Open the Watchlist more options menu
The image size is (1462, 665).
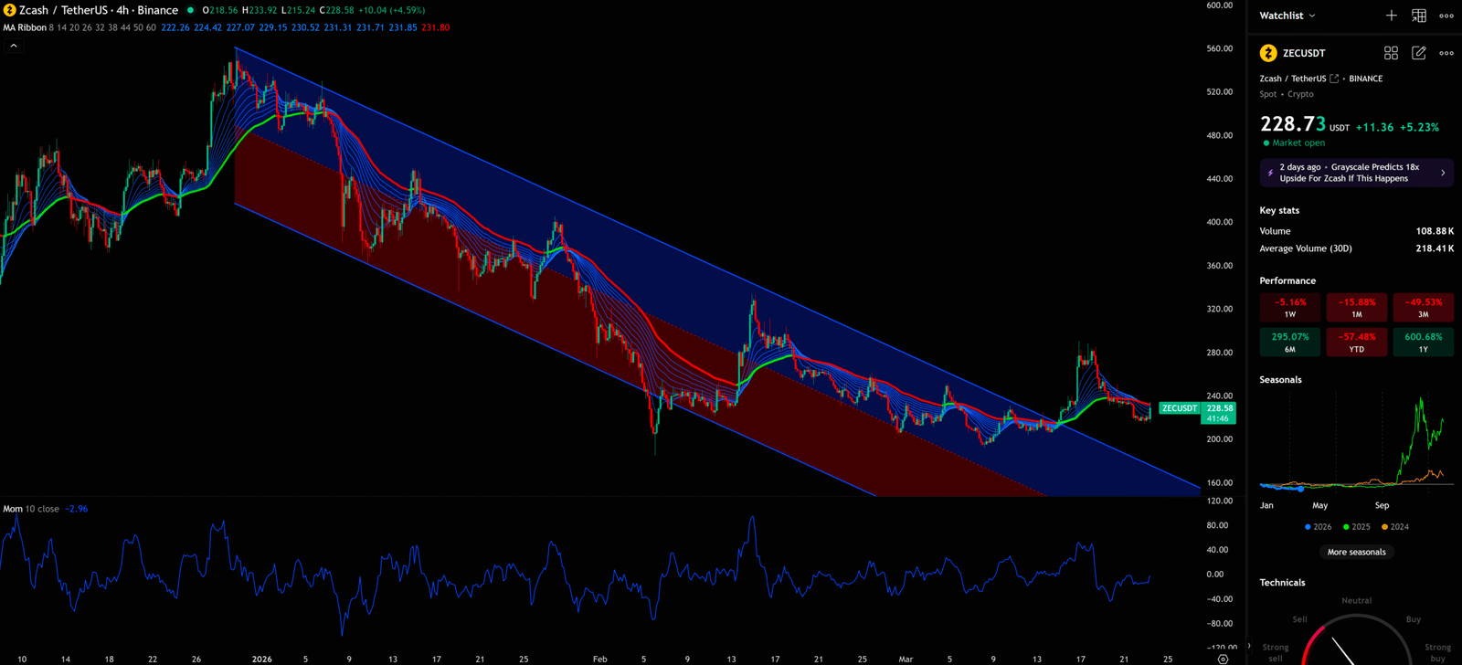[x=1446, y=16]
